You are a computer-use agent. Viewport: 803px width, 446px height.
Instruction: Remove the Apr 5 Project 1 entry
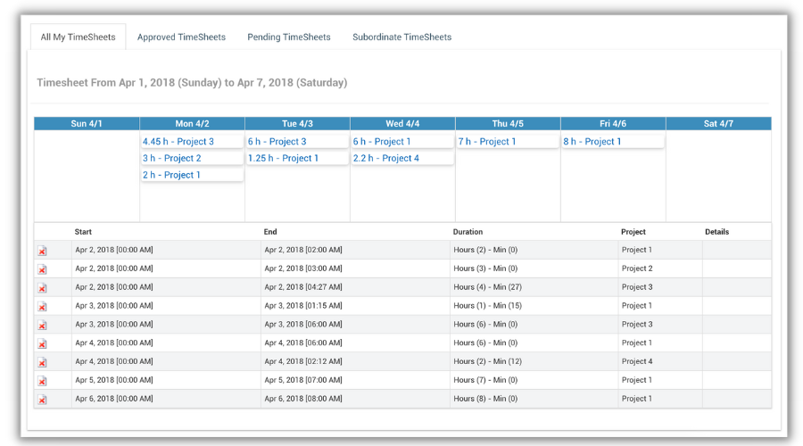[x=42, y=381]
